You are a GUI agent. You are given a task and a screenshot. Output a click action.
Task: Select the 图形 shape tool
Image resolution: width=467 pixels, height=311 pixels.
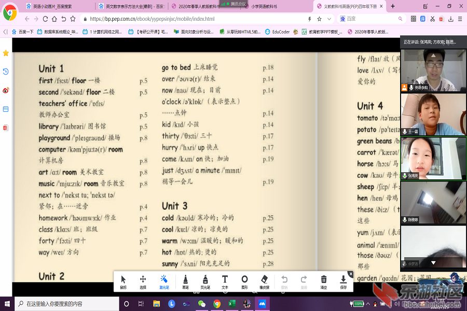click(x=244, y=282)
